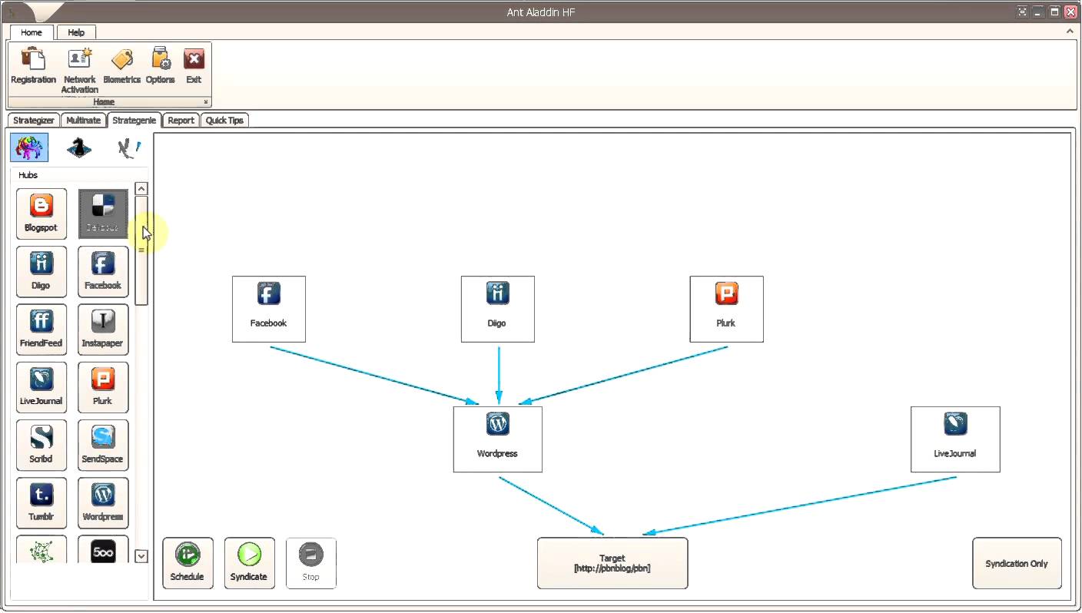Click the Hubs list scroll up arrow
Screen dimensions: 1082x613
coord(141,188)
